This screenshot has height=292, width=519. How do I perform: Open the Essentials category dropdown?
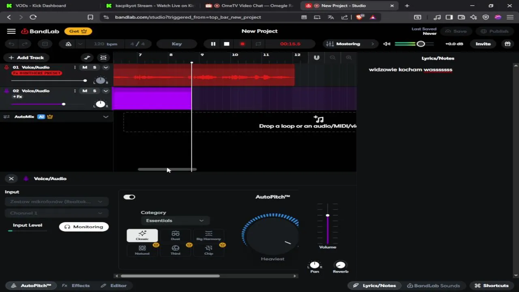click(175, 221)
